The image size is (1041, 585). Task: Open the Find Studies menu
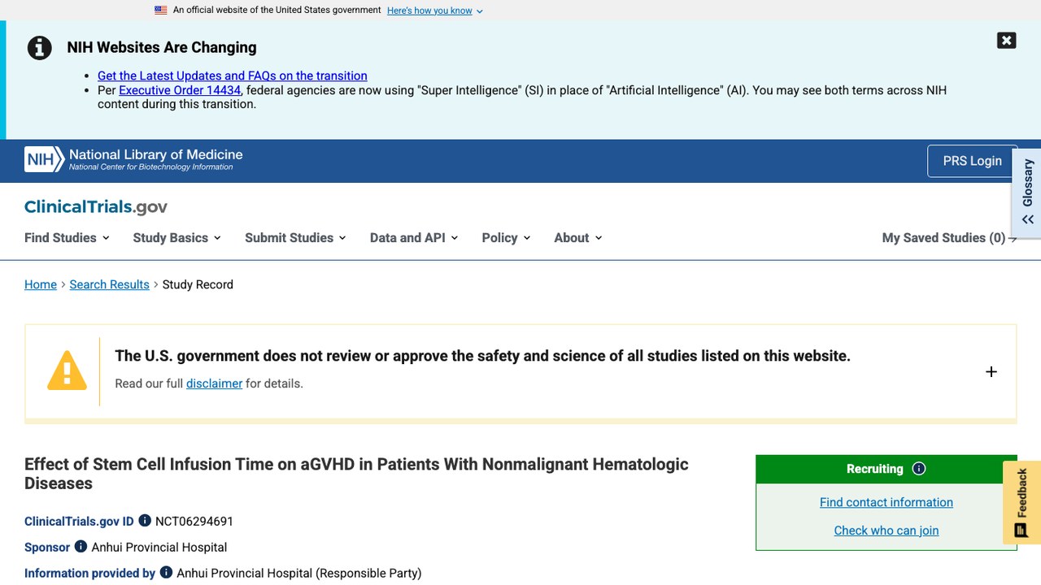(67, 237)
